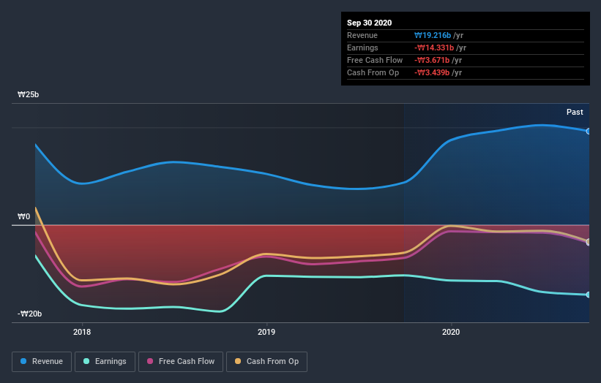This screenshot has width=601, height=383.
Task: Click the Past region label
Action: [x=575, y=112]
